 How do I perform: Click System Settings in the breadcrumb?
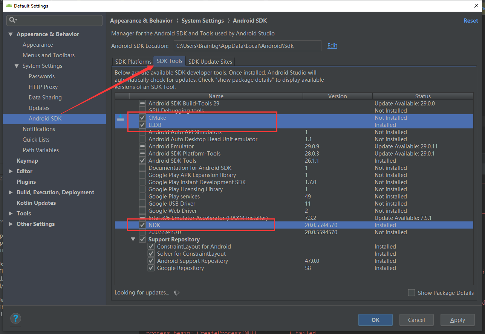203,21
